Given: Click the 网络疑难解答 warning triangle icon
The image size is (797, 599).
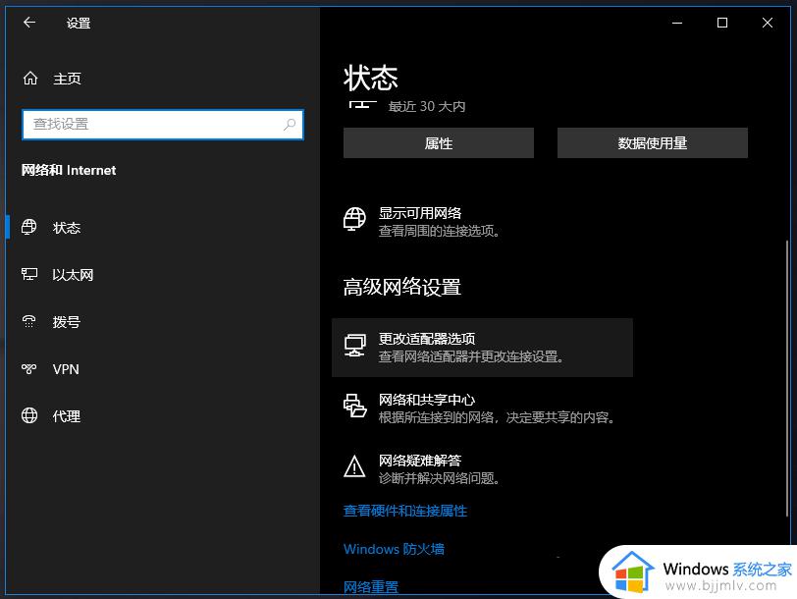Looking at the screenshot, I should pos(354,467).
